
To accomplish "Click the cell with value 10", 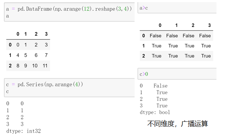I will pyautogui.click(x=35, y=66).
